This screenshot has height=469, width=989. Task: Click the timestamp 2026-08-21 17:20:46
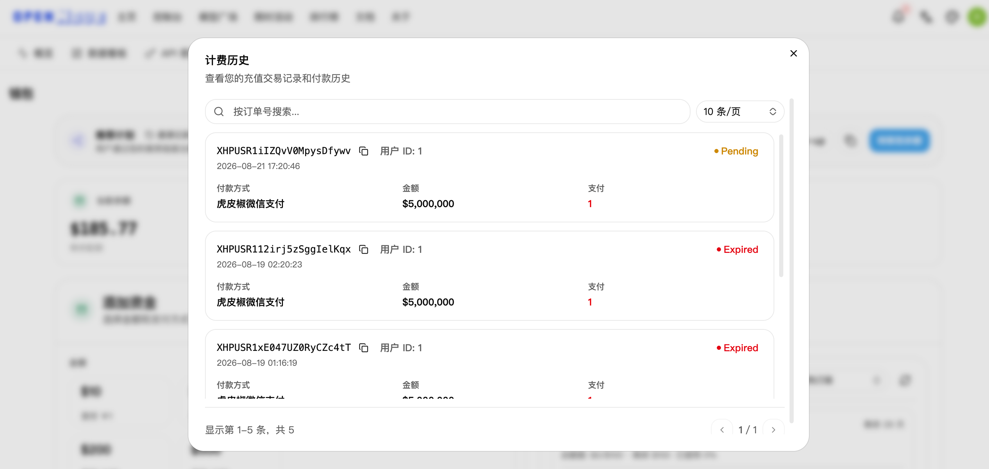pyautogui.click(x=258, y=166)
